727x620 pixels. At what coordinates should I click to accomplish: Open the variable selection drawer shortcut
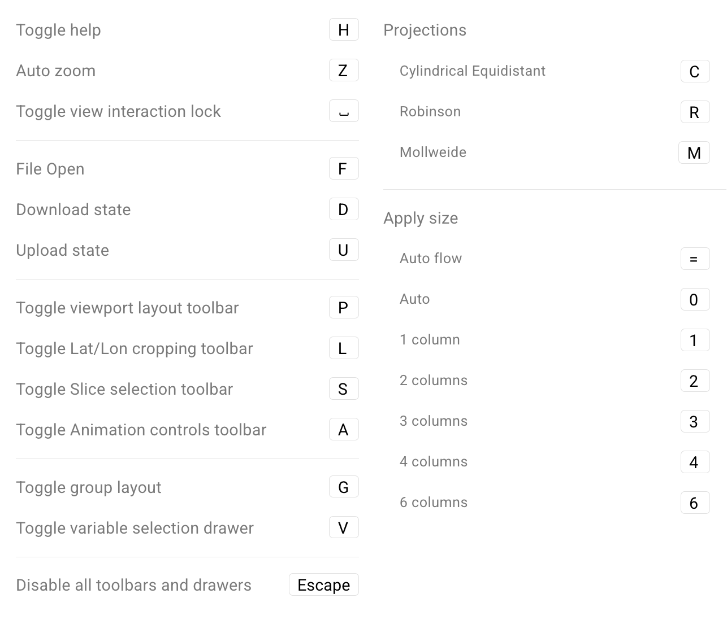344,527
